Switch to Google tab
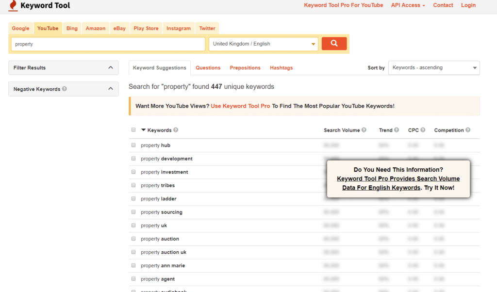 [20, 28]
